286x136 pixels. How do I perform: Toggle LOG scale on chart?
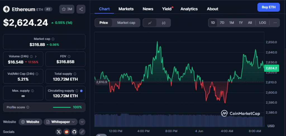point(263,23)
